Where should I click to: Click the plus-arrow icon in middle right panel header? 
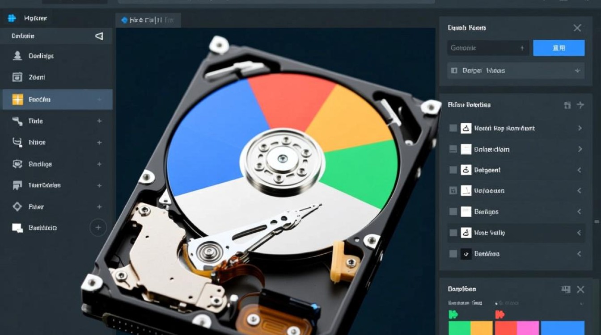tap(580, 105)
